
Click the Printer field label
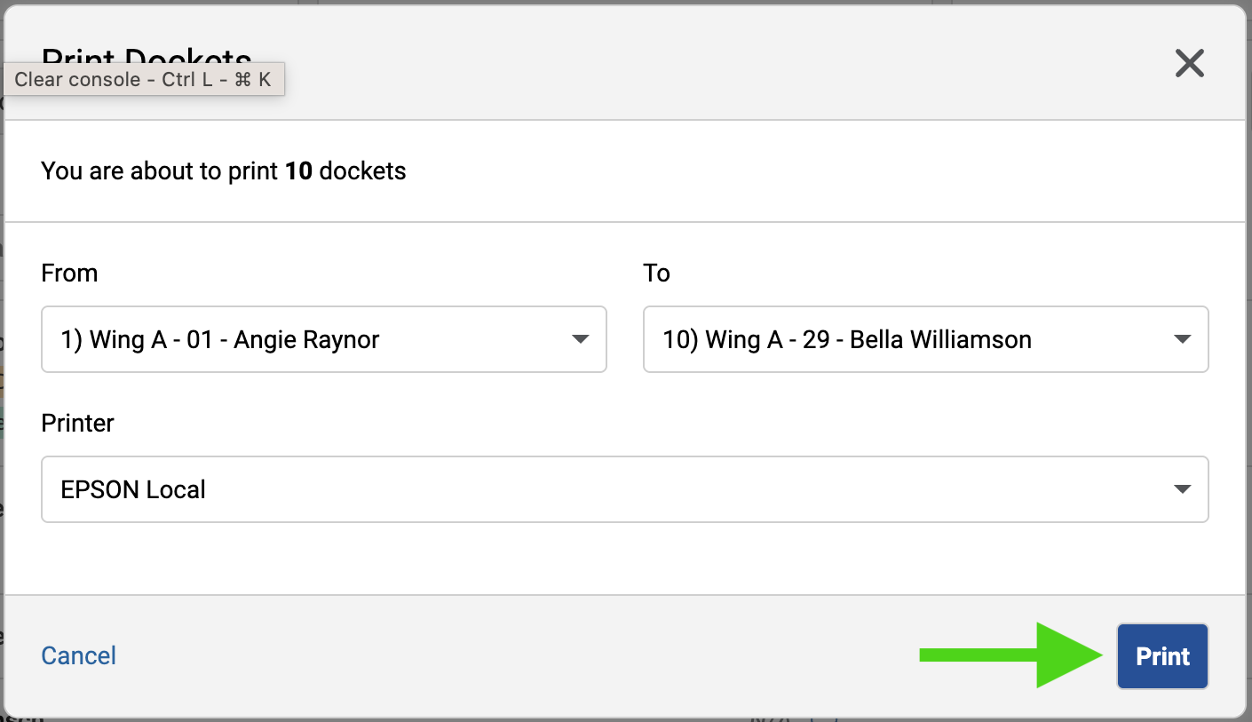77,423
